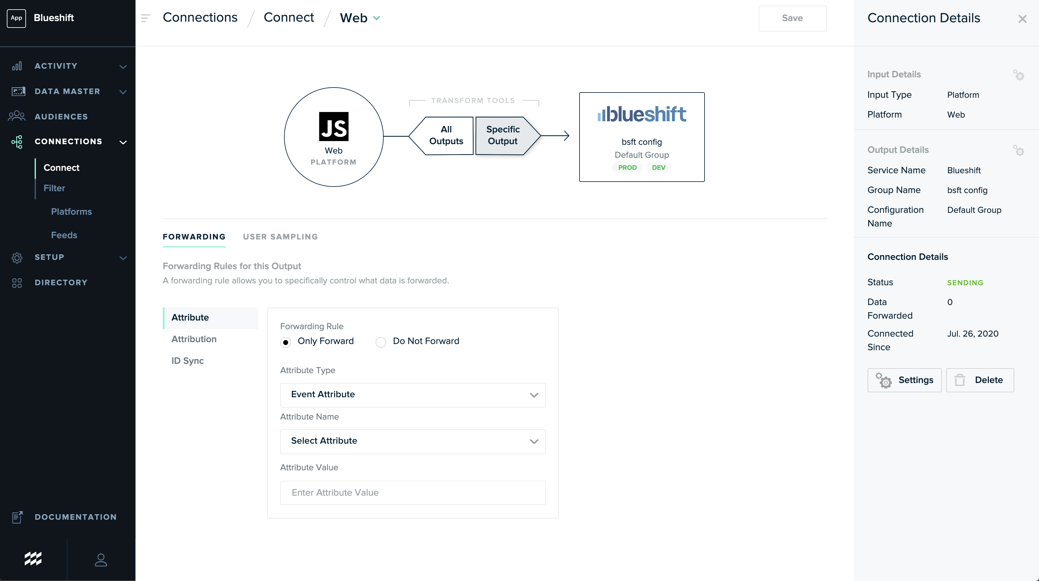
Task: Switch to the User Sampling tab
Action: click(x=280, y=237)
